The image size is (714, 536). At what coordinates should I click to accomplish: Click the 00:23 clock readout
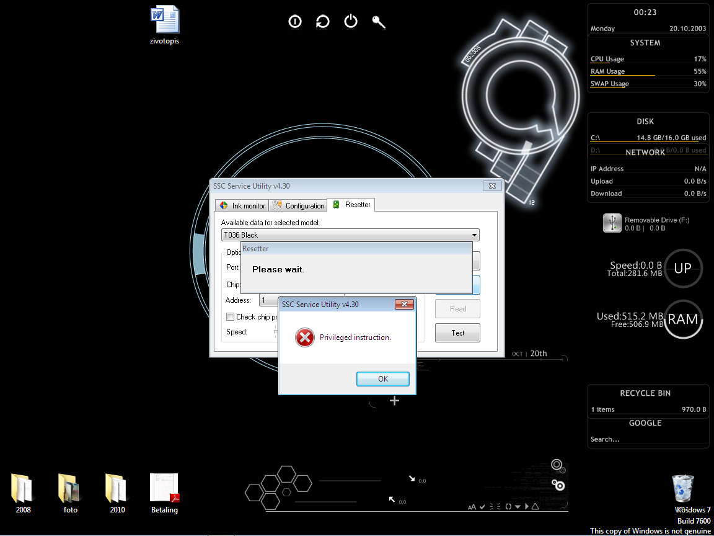(645, 12)
